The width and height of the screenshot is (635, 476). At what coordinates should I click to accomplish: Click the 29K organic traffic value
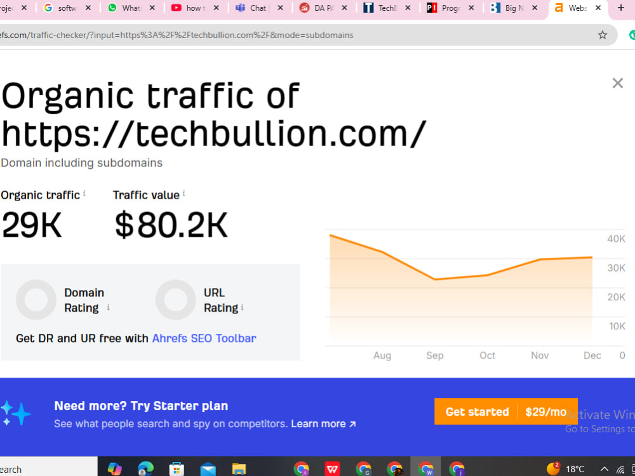point(32,225)
